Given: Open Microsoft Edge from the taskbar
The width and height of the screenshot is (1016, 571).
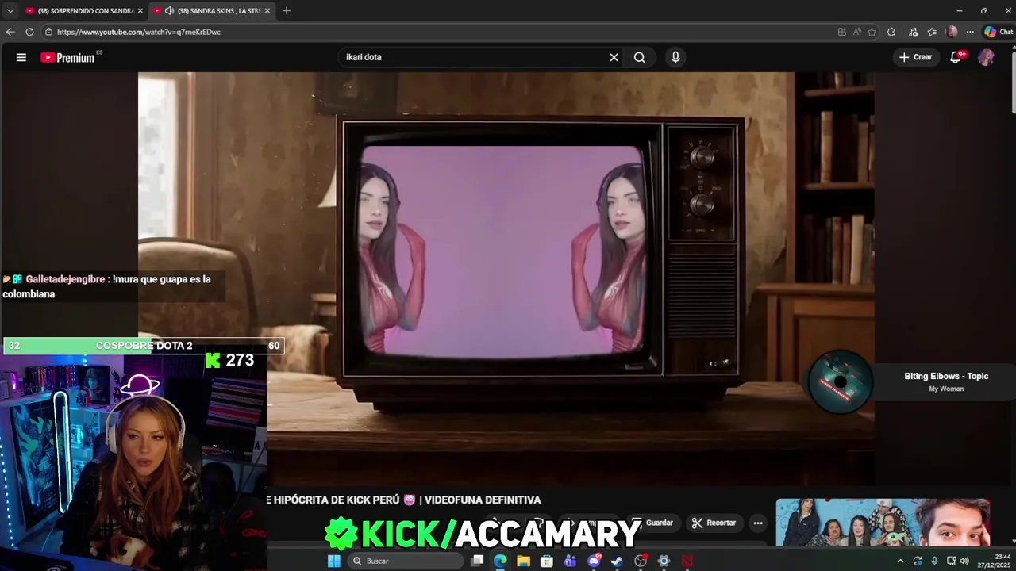Looking at the screenshot, I should [500, 561].
